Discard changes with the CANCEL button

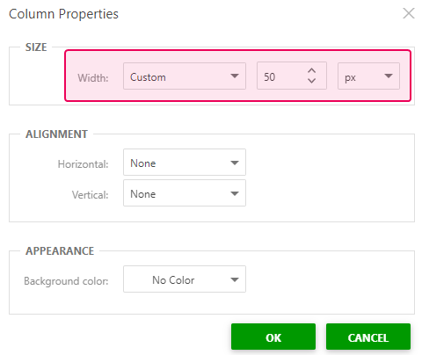pos(368,337)
